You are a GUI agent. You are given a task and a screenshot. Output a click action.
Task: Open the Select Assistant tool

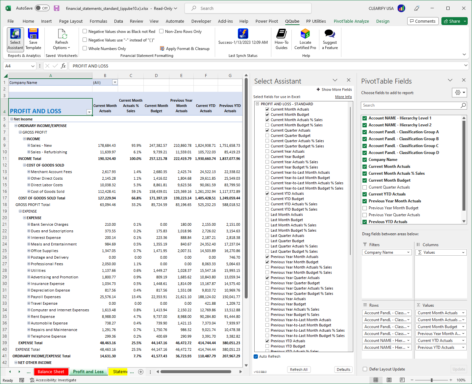[15, 39]
